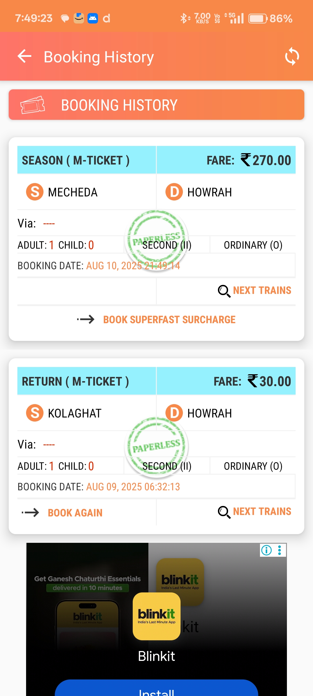
Task: Tap Next Trains for Mecheda ticket
Action: [x=262, y=290]
